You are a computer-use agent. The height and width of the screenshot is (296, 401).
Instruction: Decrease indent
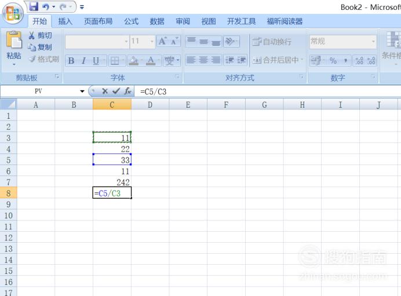229,60
